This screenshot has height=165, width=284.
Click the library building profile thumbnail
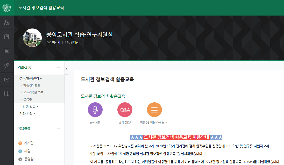coord(32,38)
